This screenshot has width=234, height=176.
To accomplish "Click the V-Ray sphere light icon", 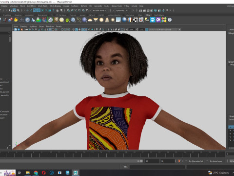I will tap(101, 20).
